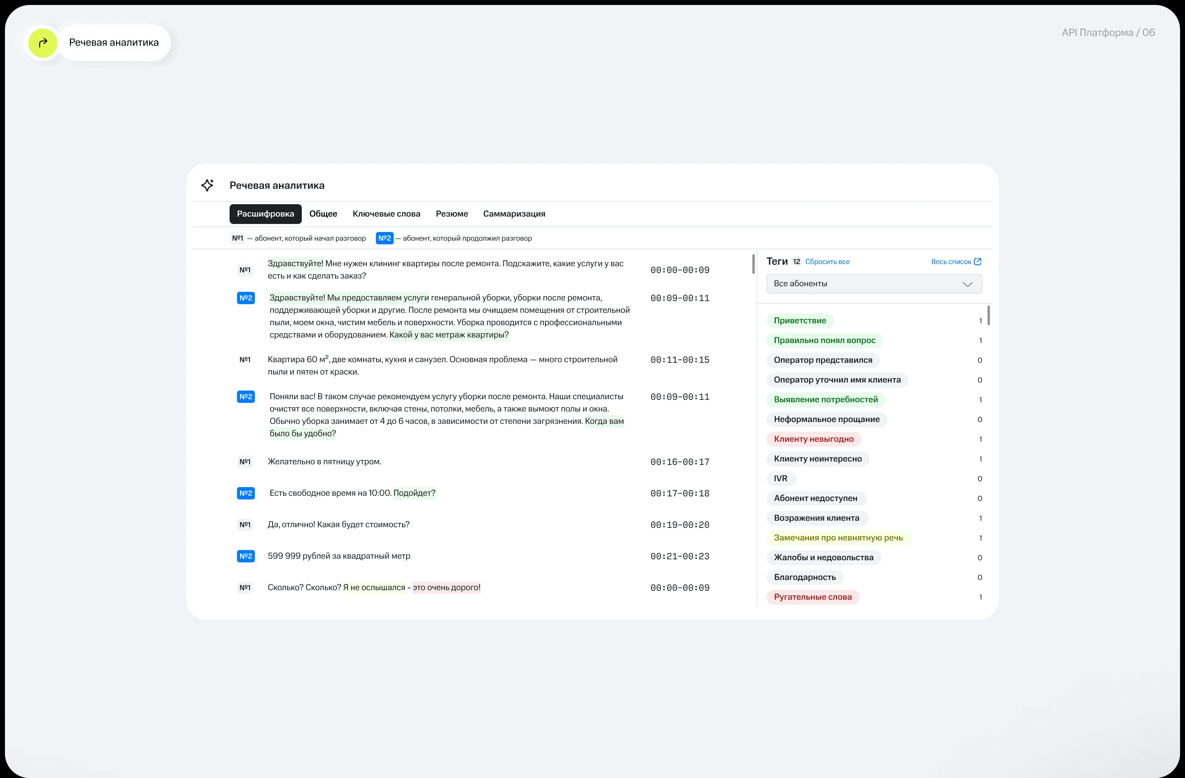Toggle the Приветствие tag filter
The image size is (1185, 778).
click(x=800, y=321)
